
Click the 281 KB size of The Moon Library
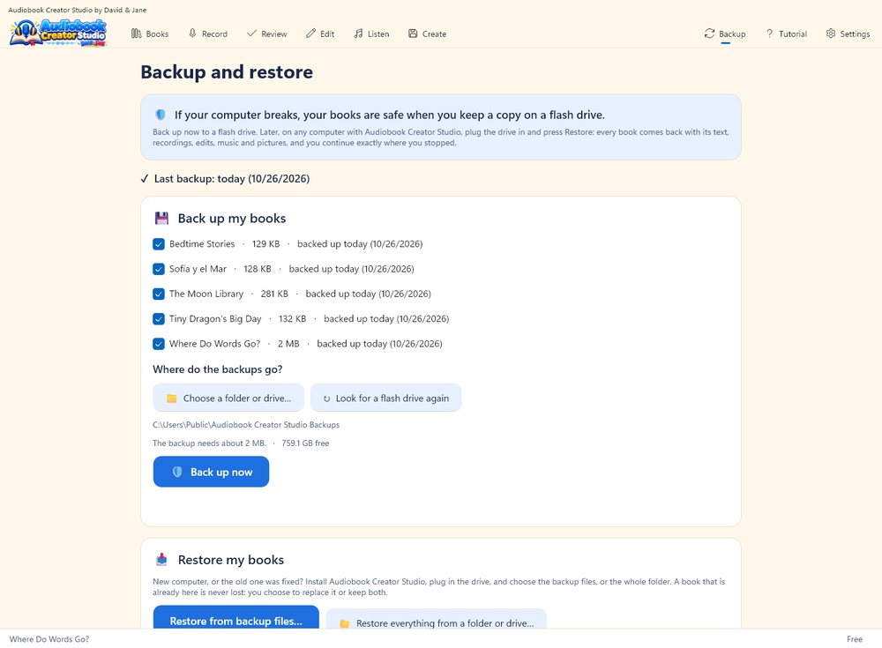click(x=274, y=294)
